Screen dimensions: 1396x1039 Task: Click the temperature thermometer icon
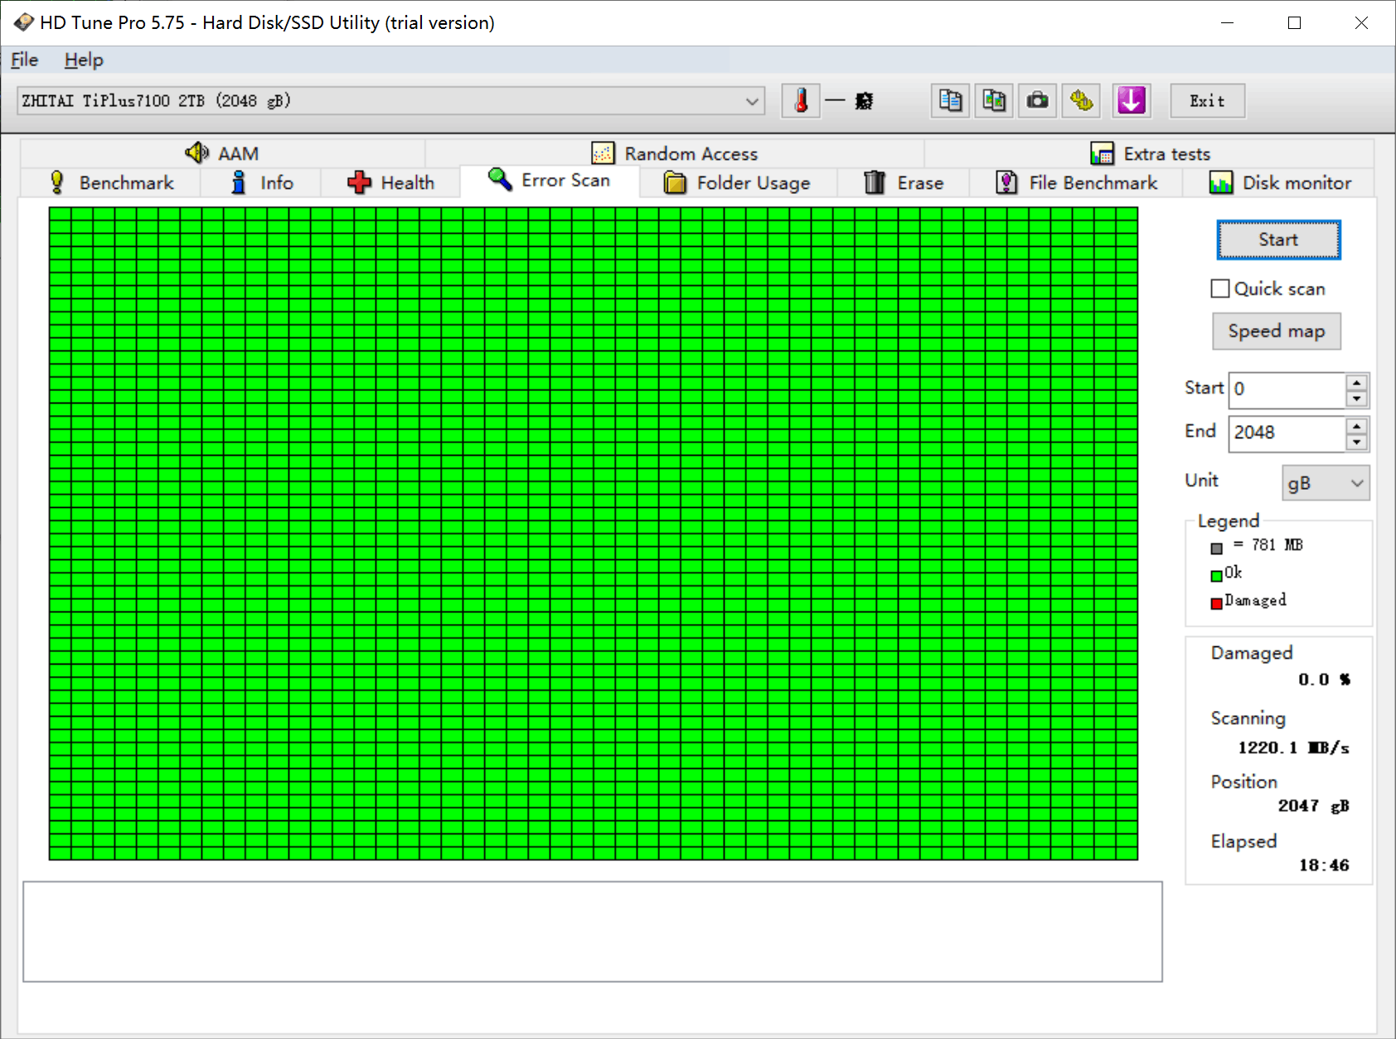[801, 101]
